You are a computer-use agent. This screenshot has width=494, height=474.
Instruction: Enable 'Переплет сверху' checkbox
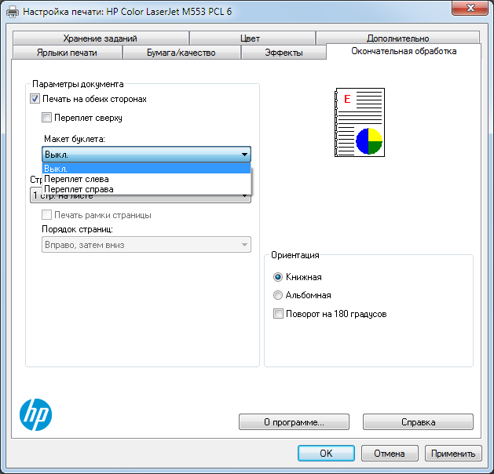pos(47,118)
